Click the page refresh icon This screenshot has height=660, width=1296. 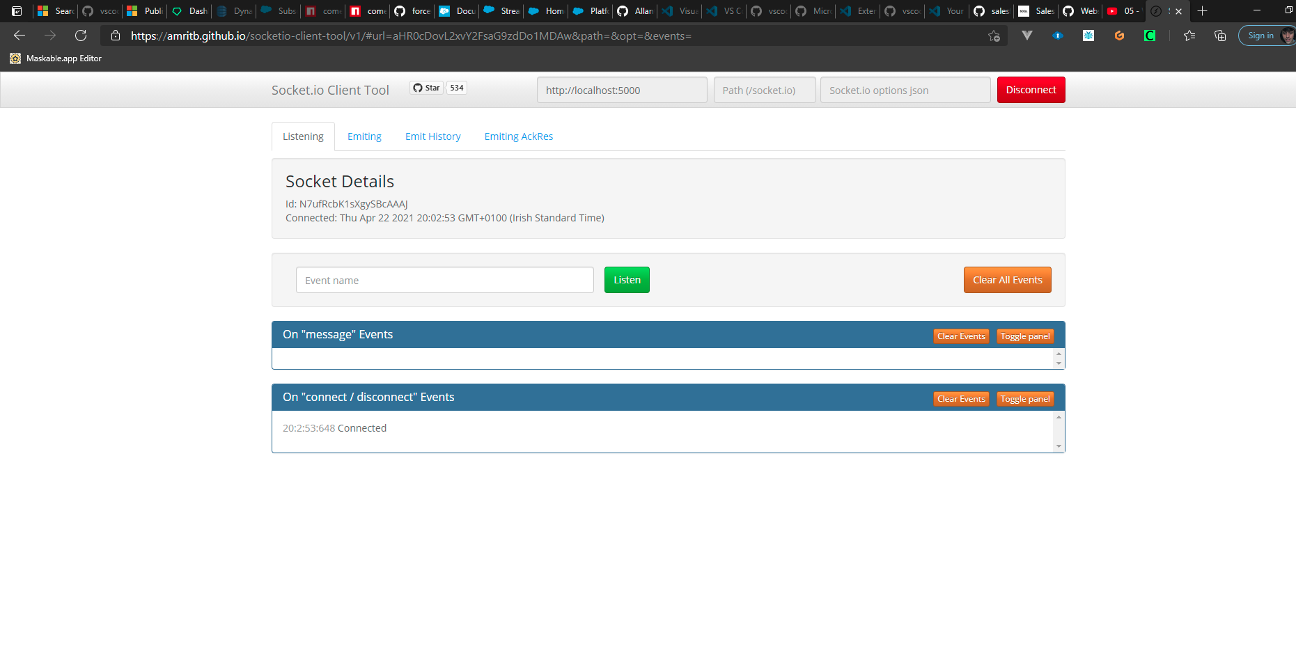tap(81, 36)
